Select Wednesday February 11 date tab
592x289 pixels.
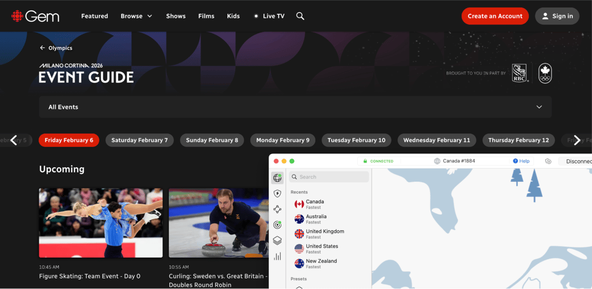[x=437, y=140]
